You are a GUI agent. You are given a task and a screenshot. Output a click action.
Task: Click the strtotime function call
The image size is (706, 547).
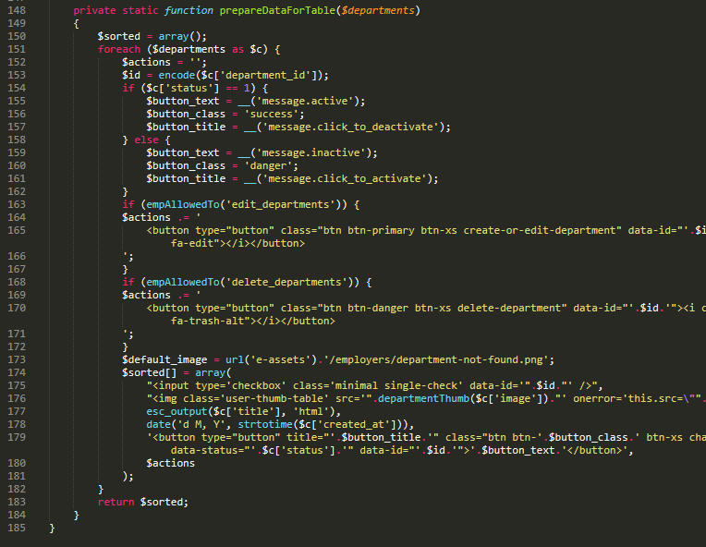click(x=265, y=424)
